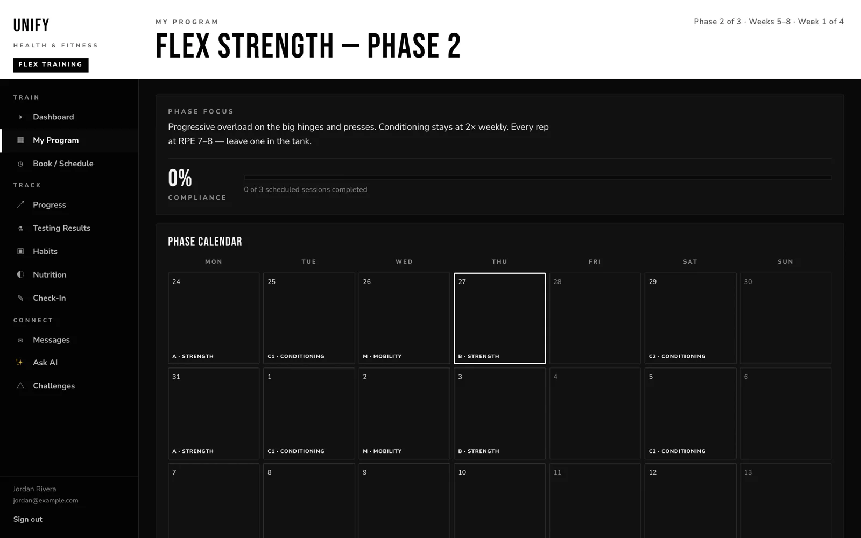This screenshot has height=538, width=861.
Task: Select Wednesday 2 Mobility calendar cell
Action: pyautogui.click(x=404, y=414)
